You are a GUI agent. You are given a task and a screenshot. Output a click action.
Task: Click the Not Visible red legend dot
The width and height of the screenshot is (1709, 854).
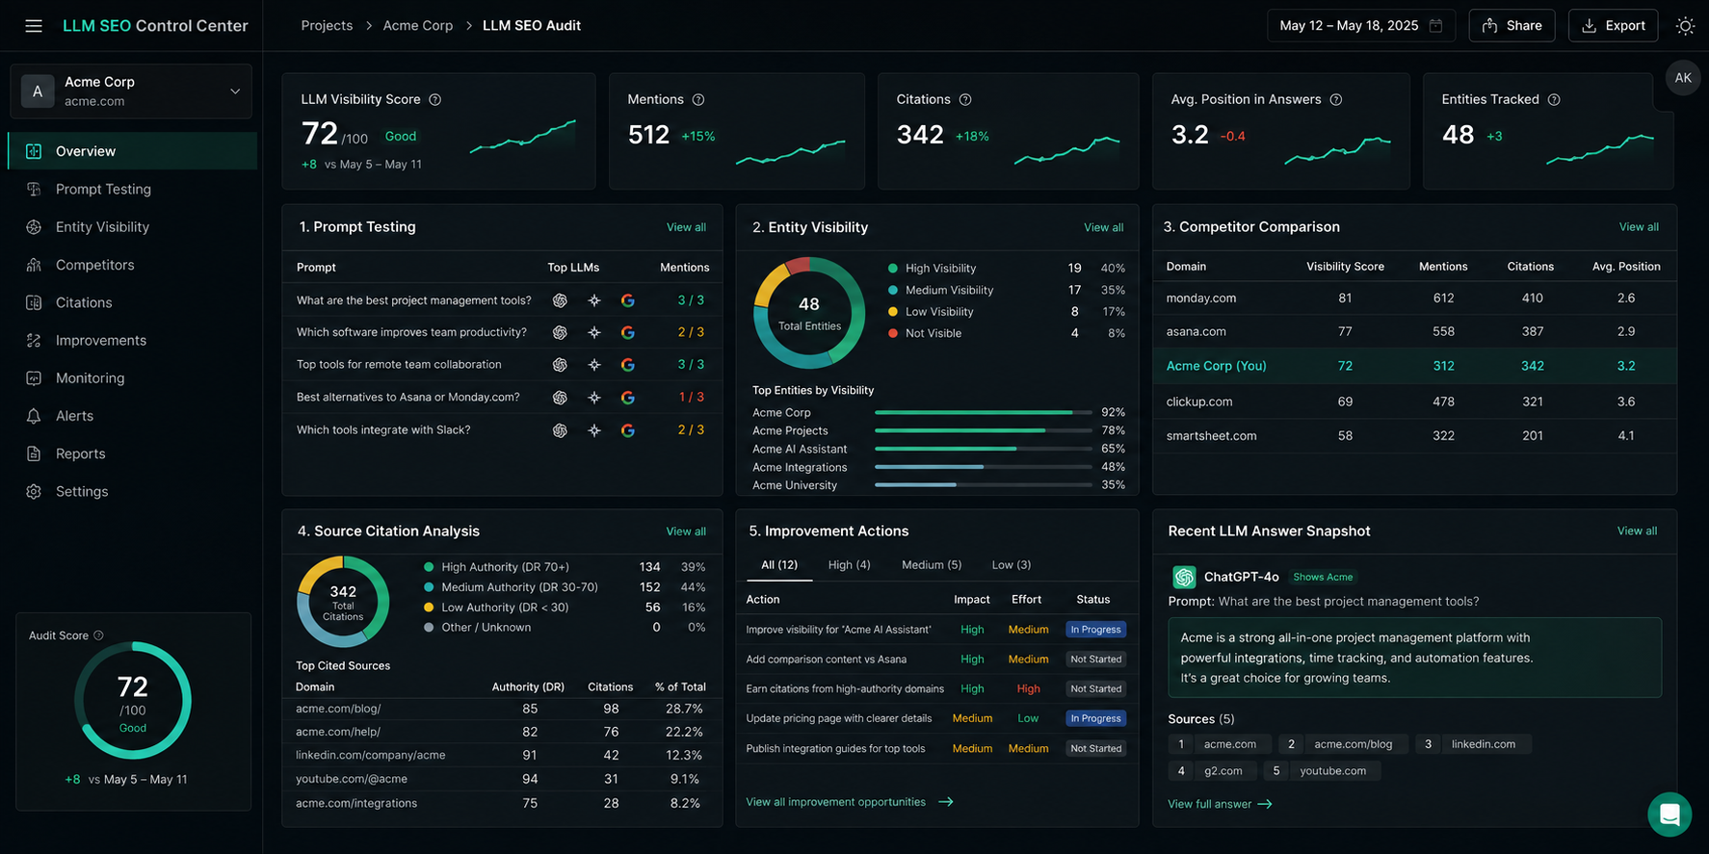[893, 333]
